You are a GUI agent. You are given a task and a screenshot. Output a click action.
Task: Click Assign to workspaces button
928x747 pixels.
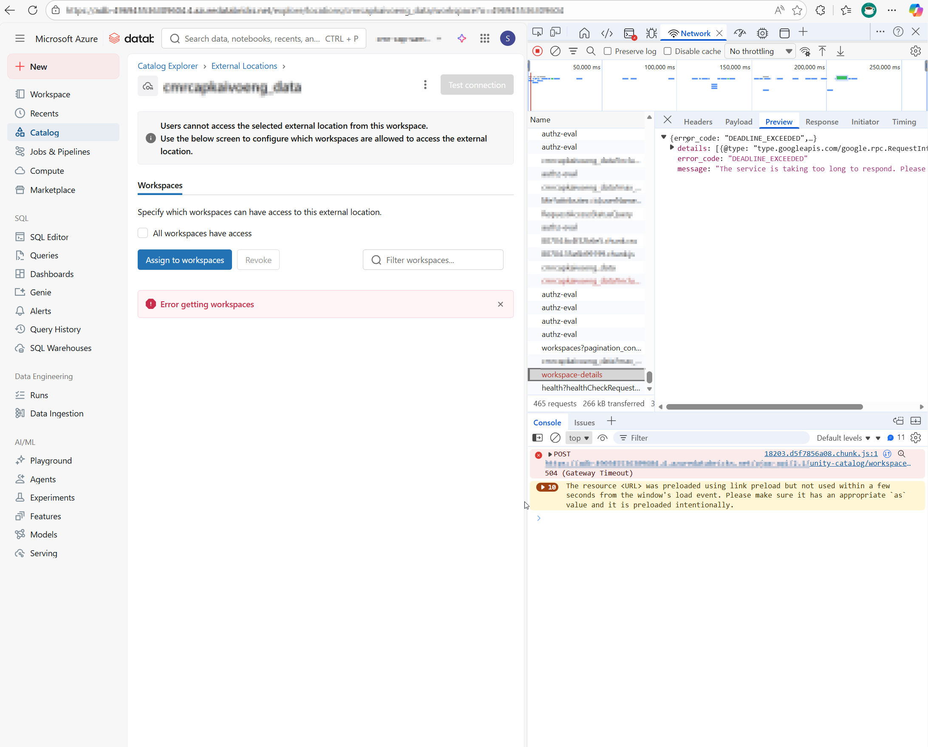click(185, 260)
